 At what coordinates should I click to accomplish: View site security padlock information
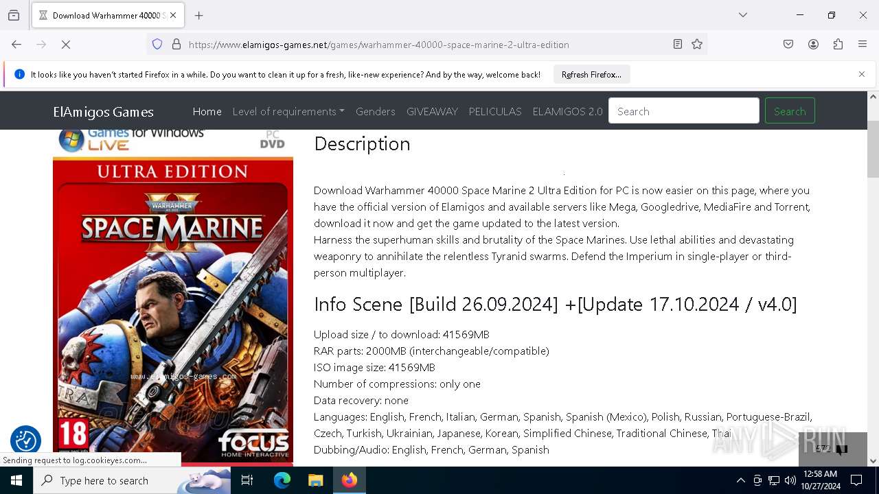click(176, 45)
